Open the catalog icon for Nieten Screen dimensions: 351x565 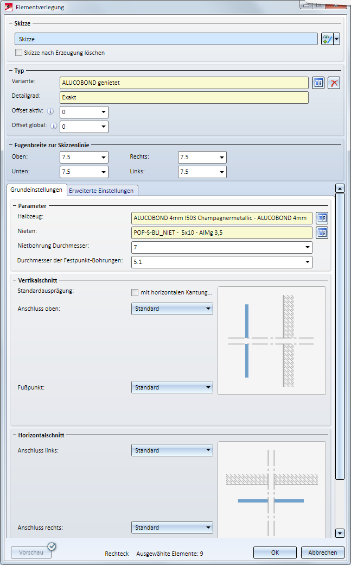coord(322,233)
